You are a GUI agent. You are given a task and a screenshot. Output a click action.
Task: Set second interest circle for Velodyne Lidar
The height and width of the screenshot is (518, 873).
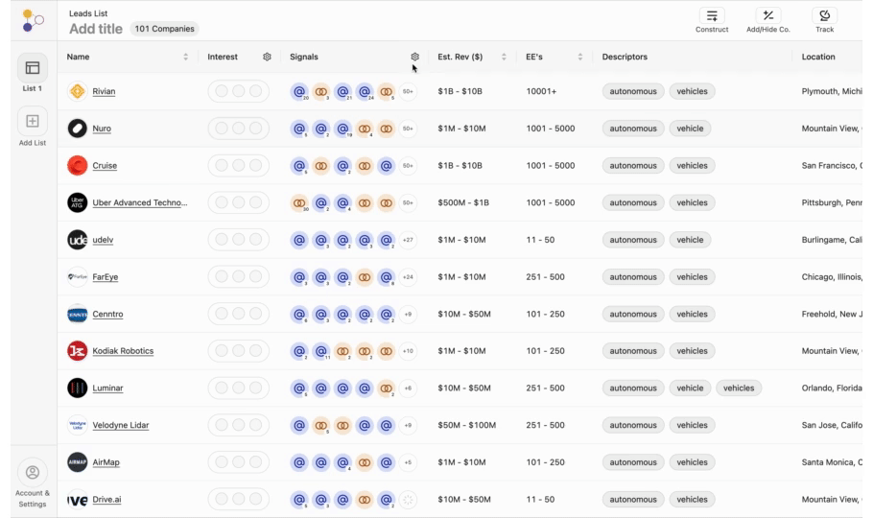tap(238, 426)
